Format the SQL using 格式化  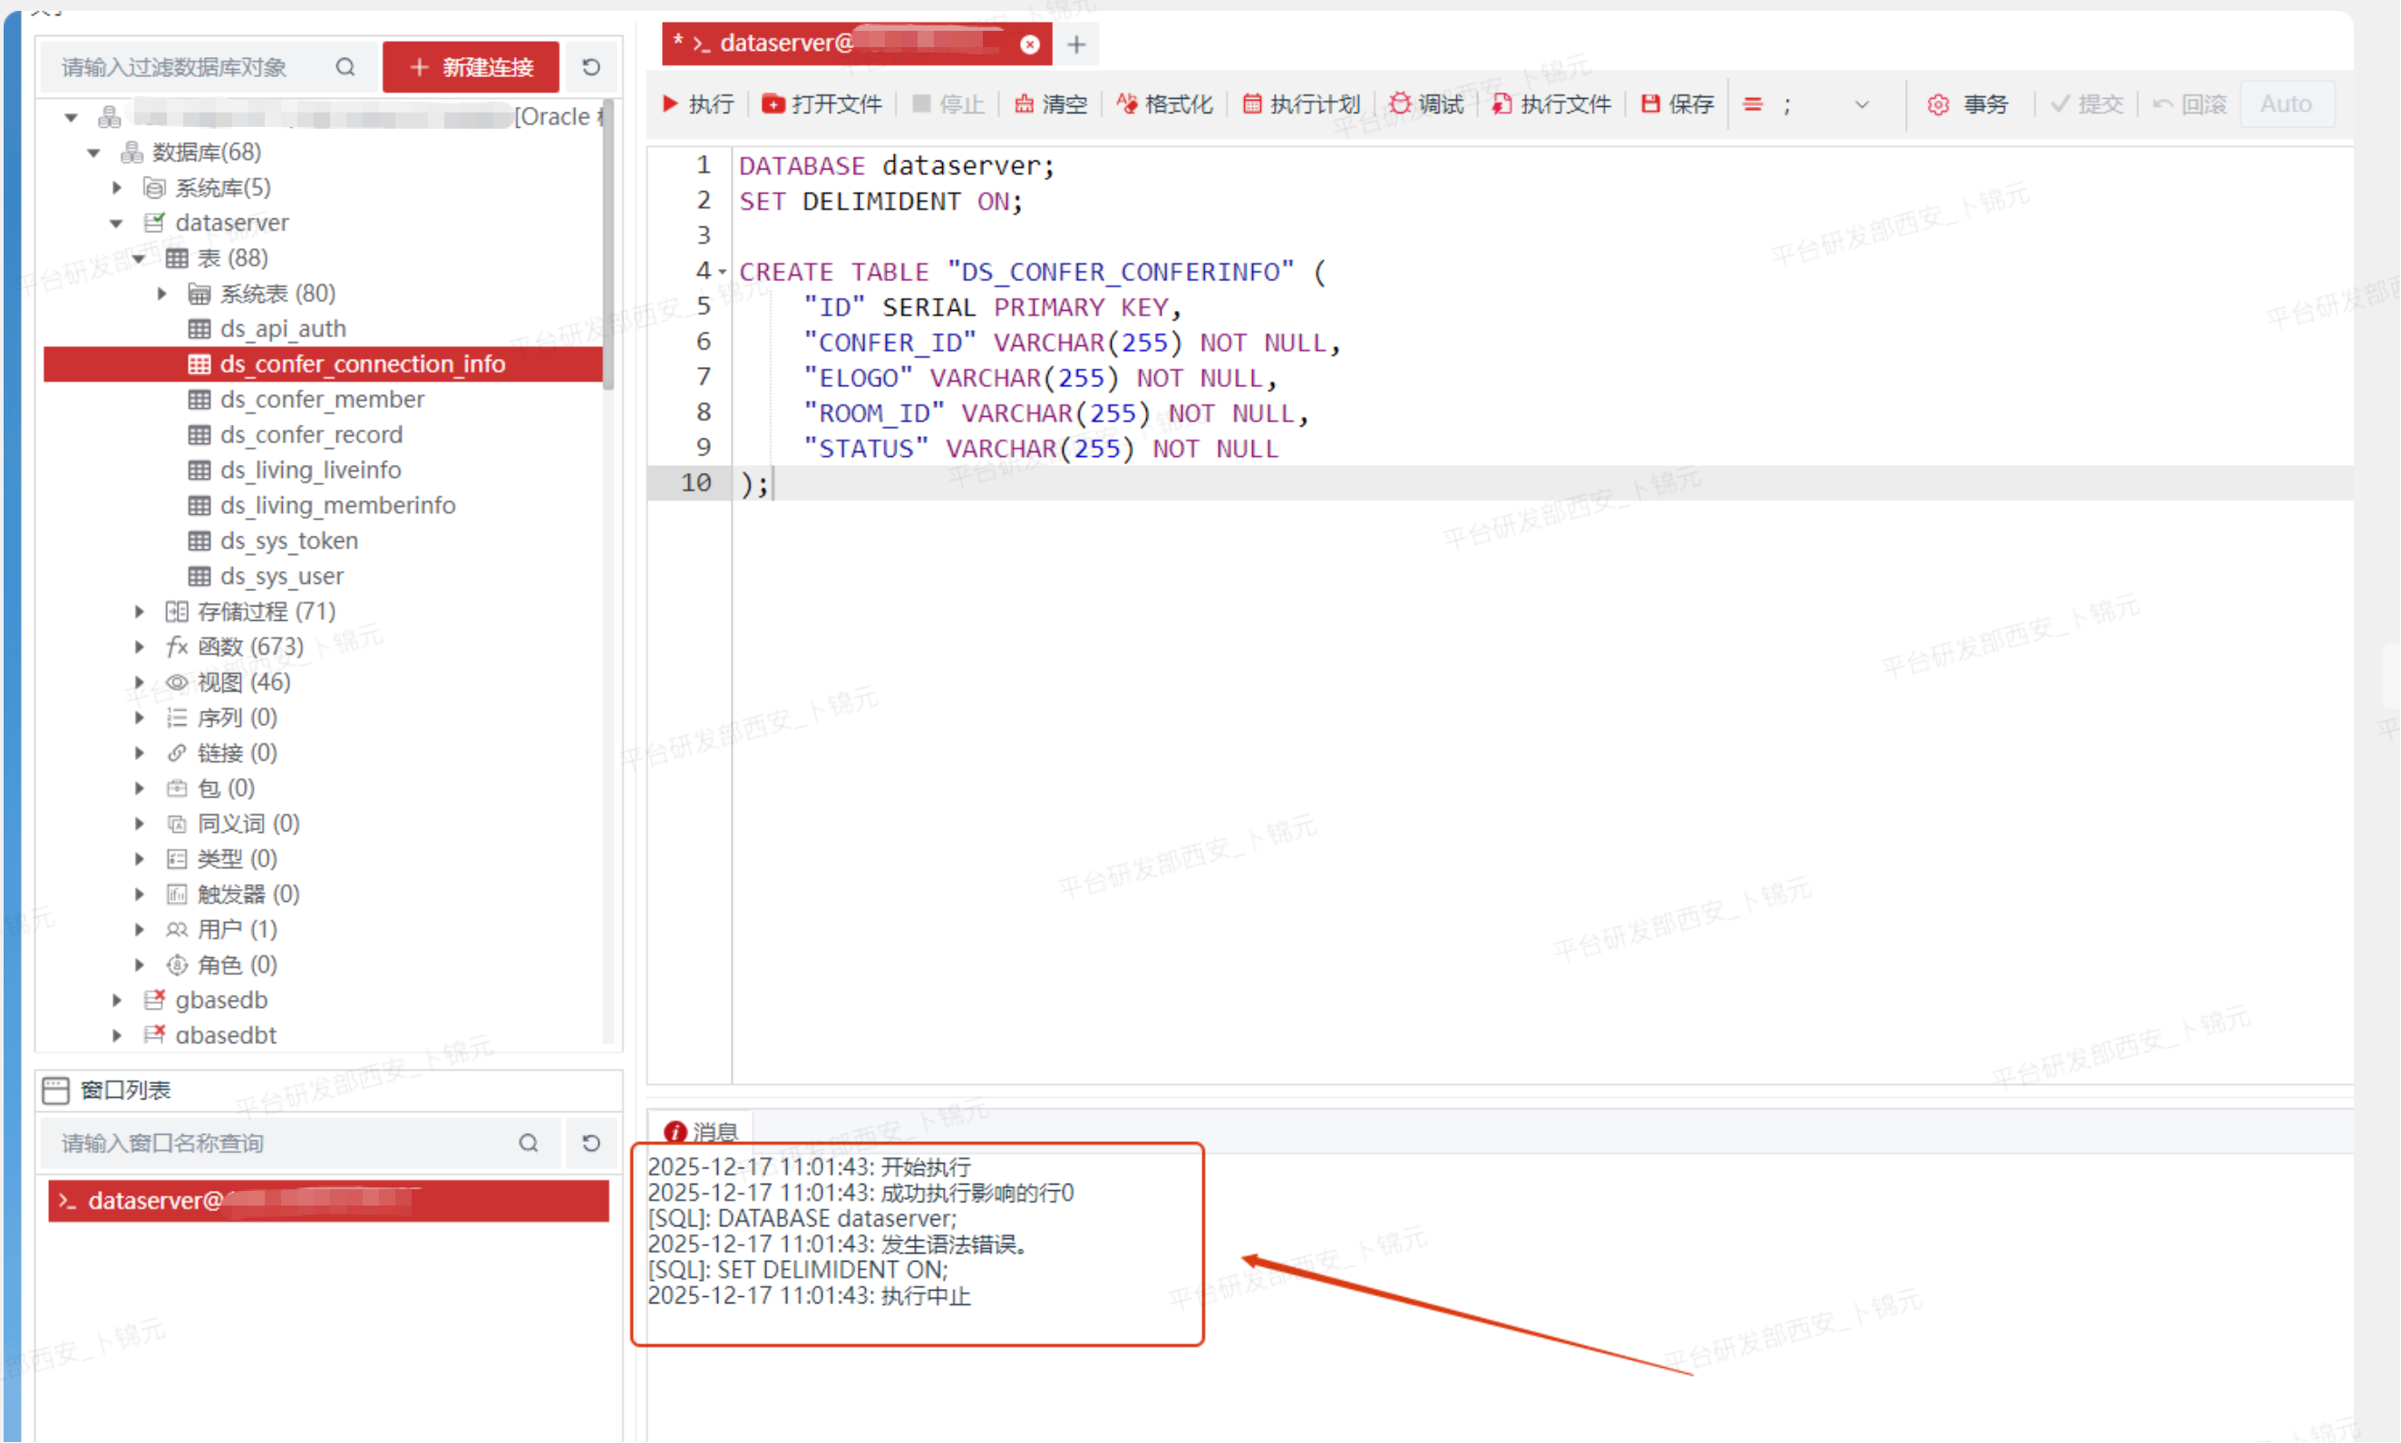click(x=1164, y=104)
